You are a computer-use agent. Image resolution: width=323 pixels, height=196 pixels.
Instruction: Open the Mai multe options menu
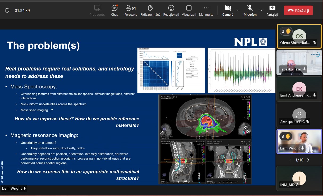coord(206,10)
